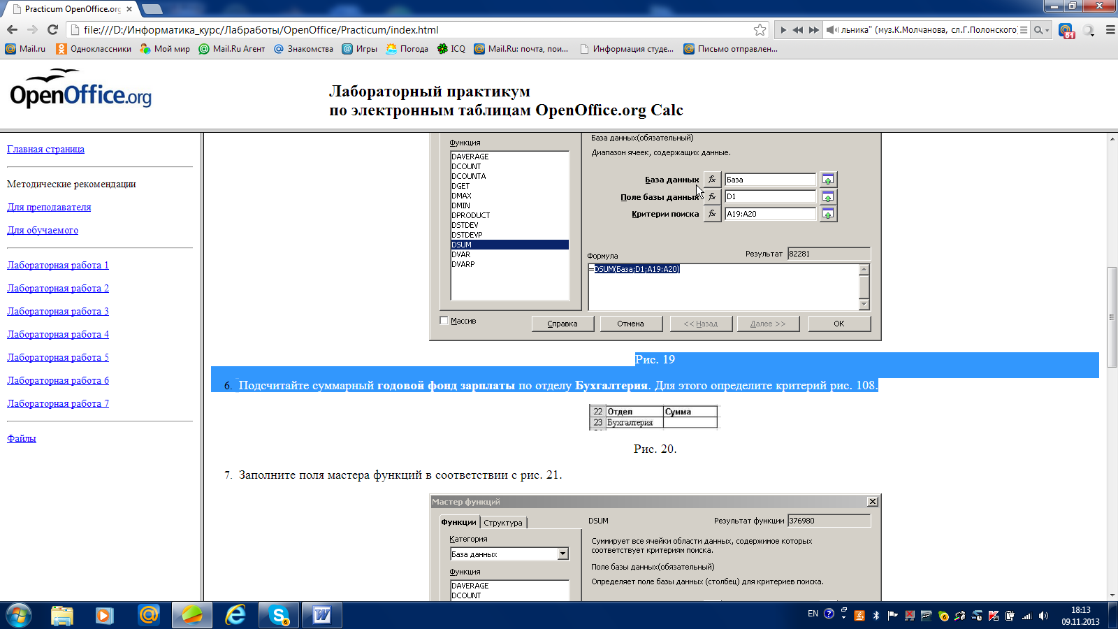This screenshot has width=1118, height=629.
Task: Switch to the Структура tab in Мастер функций
Action: tap(503, 522)
